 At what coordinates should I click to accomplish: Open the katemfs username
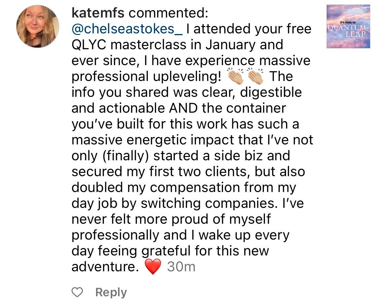click(x=98, y=13)
